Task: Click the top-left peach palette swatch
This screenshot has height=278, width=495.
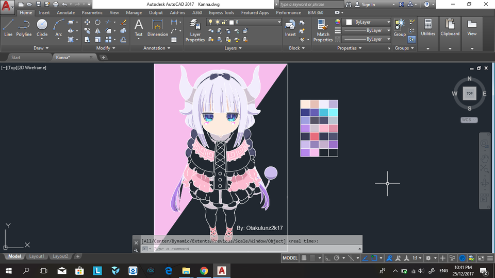Action: 305,104
